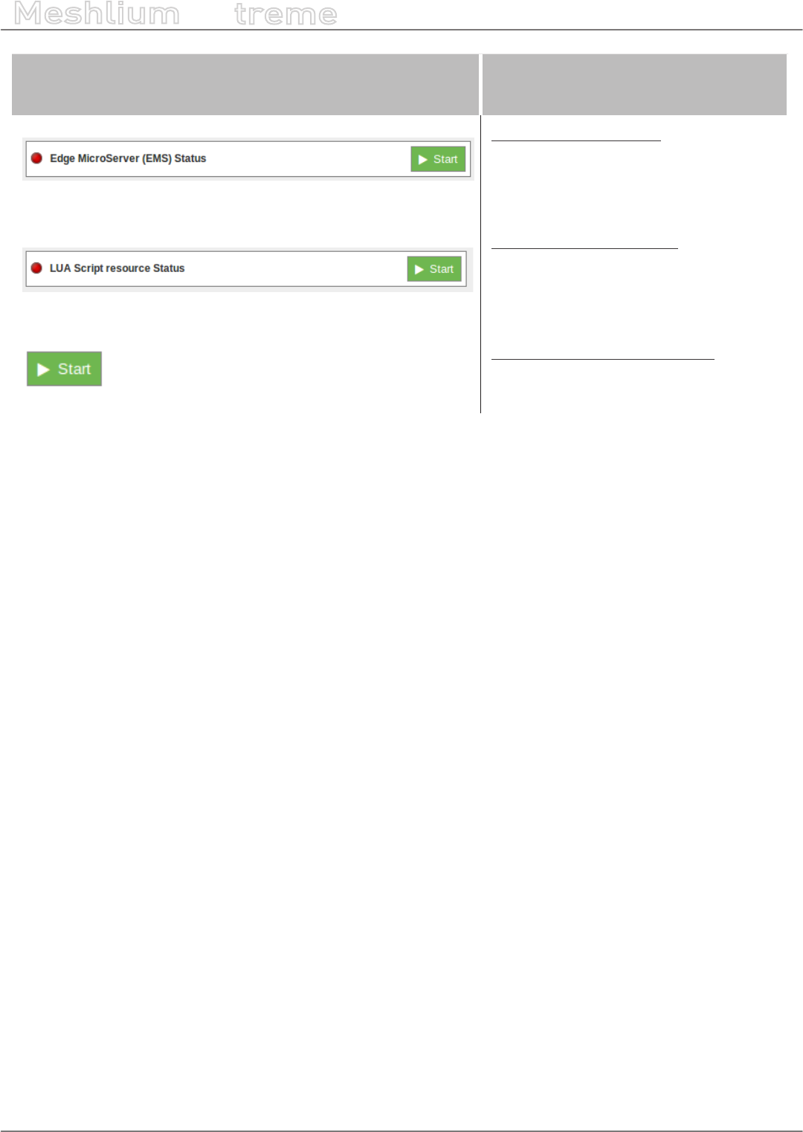This screenshot has height=1132, width=803.
Task: Select the "Edge MicroServer (EMS) Status" label
Action: [128, 158]
